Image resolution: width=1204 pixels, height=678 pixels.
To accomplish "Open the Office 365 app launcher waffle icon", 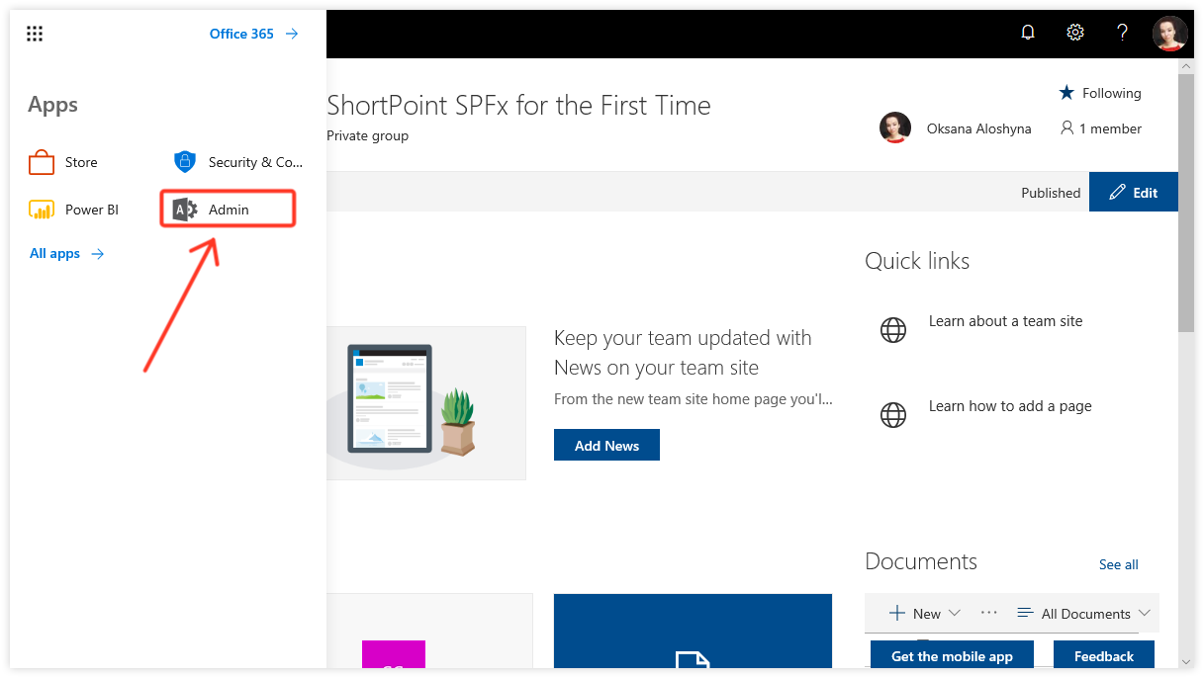I will tap(34, 33).
